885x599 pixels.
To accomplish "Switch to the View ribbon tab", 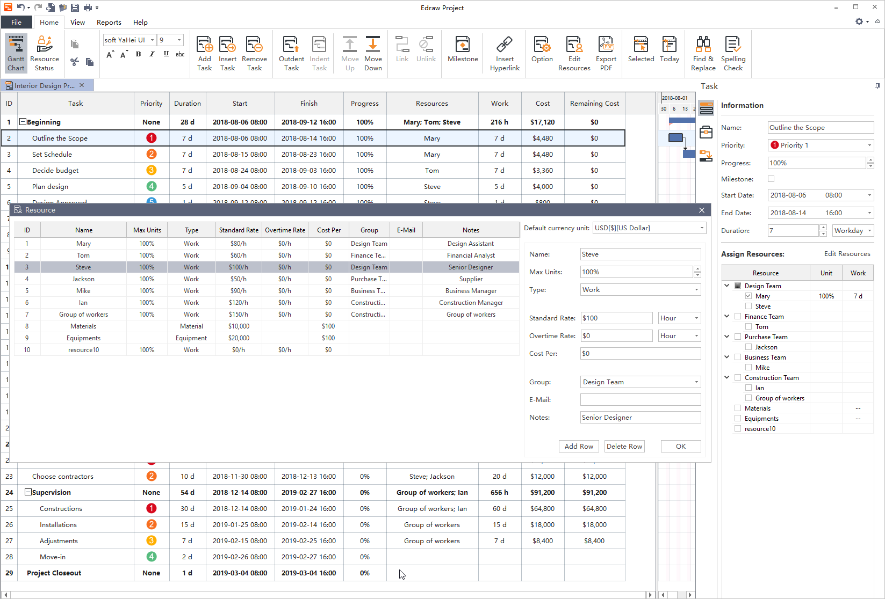I will (x=77, y=22).
